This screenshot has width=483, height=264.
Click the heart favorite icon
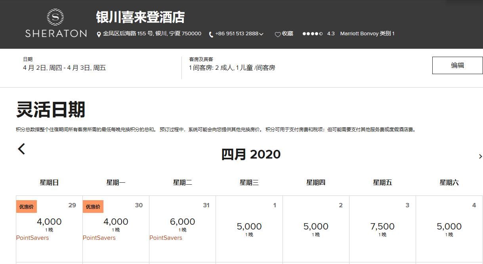[x=278, y=34]
